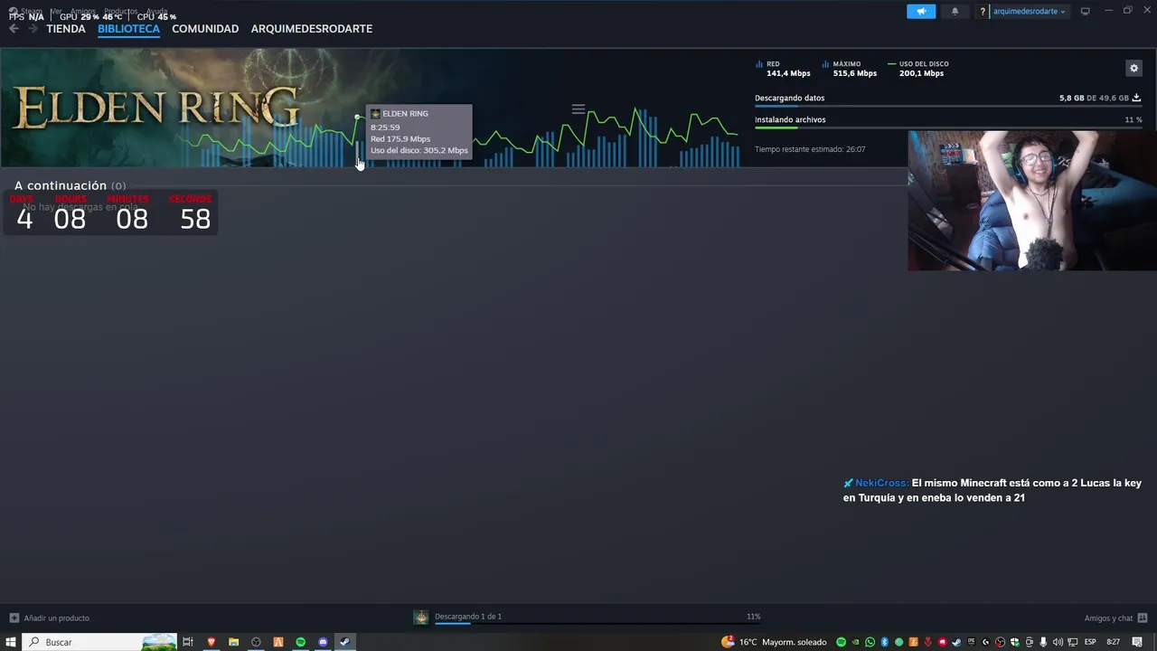The width and height of the screenshot is (1157, 651).
Task: Click the 8:27 taskbar clock
Action: pyautogui.click(x=1114, y=642)
